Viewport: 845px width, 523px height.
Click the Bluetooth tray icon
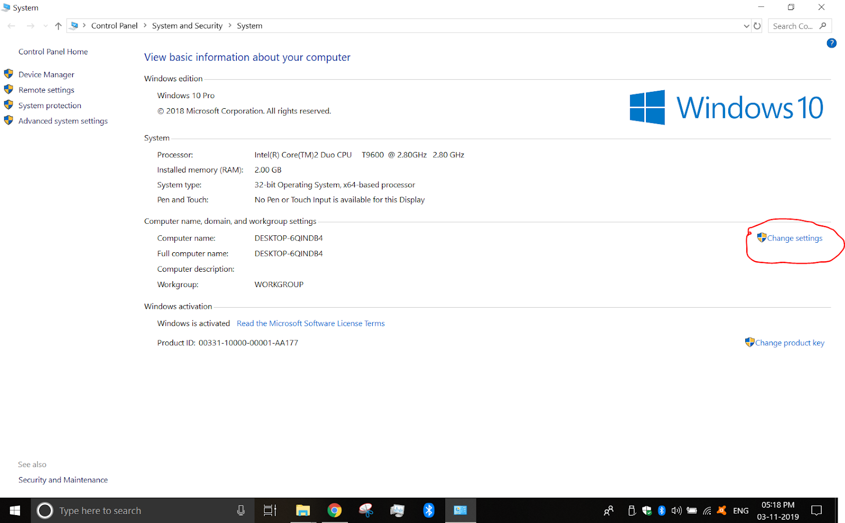[662, 510]
